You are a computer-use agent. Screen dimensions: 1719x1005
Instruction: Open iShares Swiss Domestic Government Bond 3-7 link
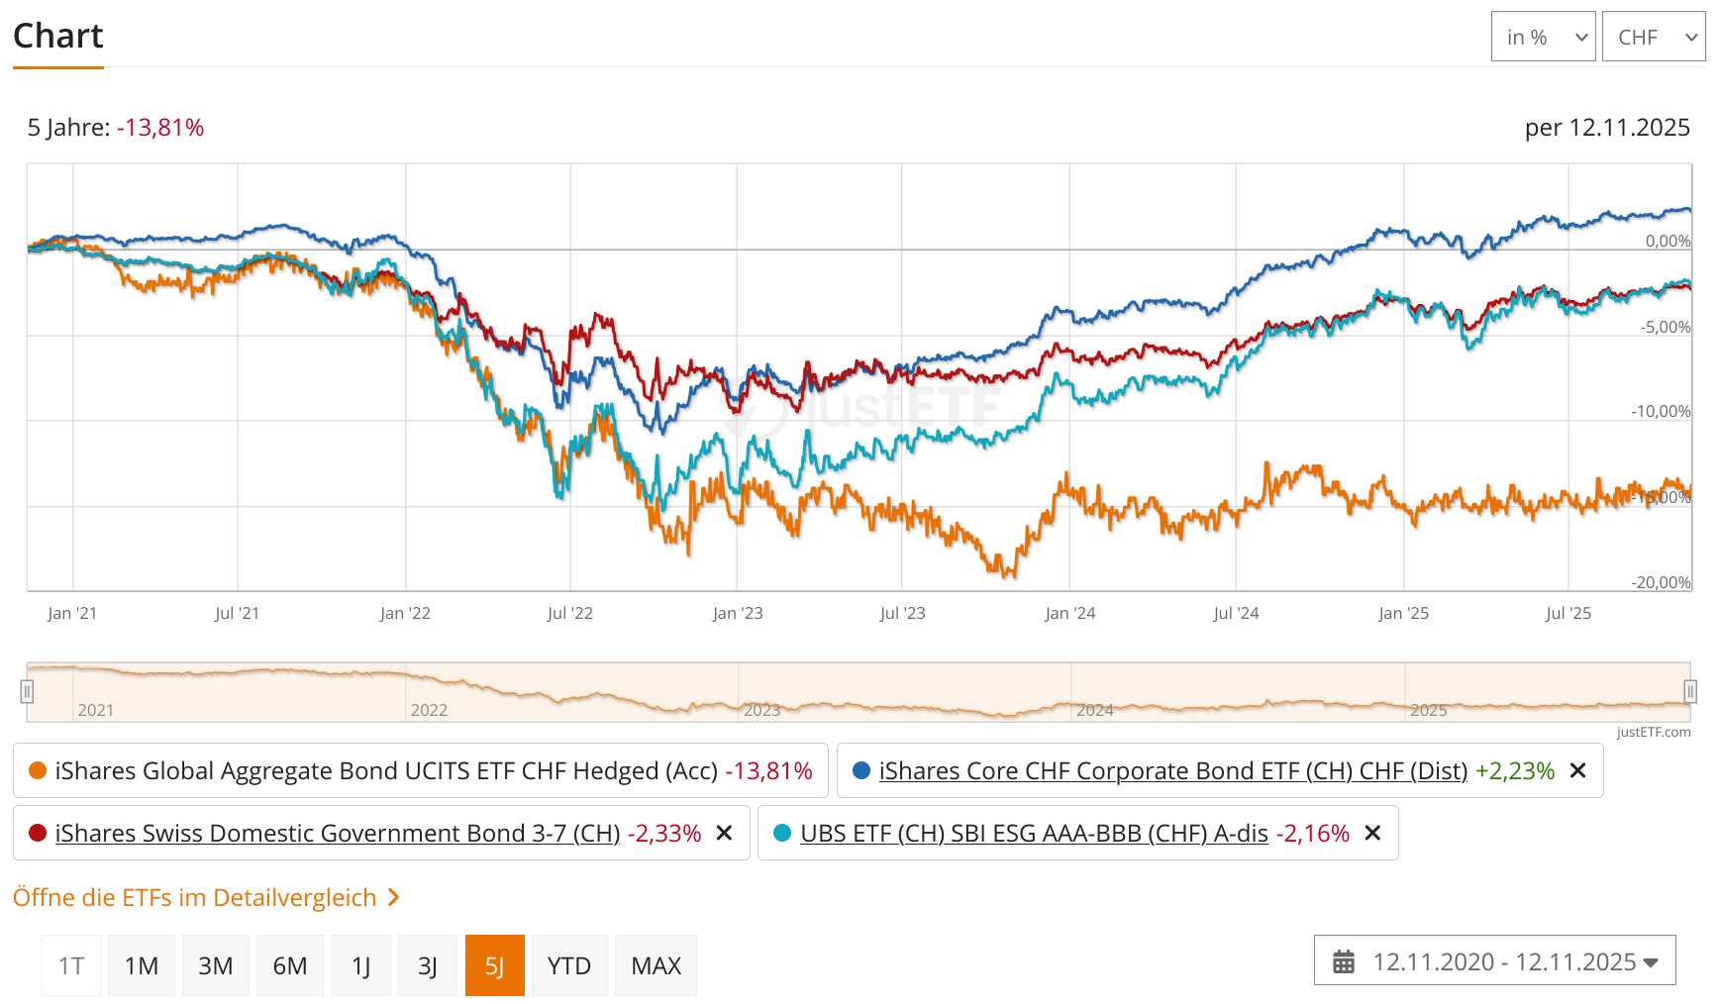coord(338,833)
